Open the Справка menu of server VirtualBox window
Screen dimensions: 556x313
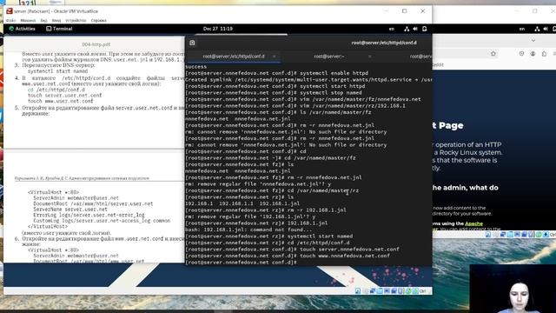click(x=98, y=21)
